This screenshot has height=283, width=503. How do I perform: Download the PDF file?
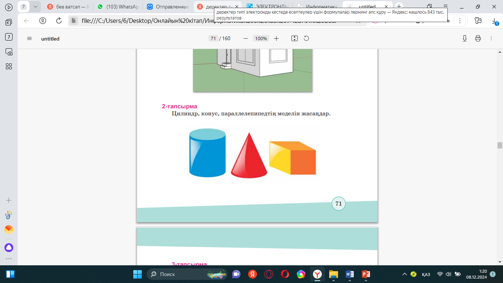pyautogui.click(x=465, y=38)
